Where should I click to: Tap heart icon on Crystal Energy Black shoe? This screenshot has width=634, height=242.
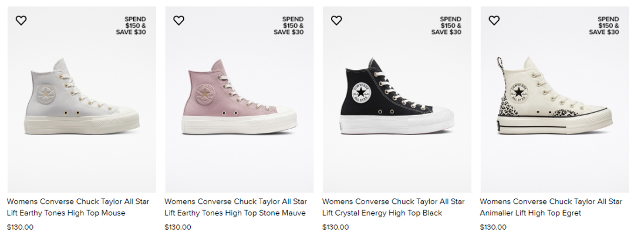click(336, 20)
